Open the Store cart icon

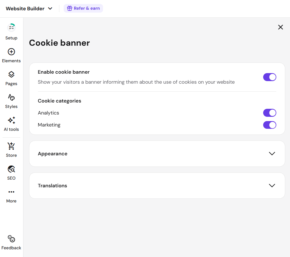pyautogui.click(x=11, y=146)
